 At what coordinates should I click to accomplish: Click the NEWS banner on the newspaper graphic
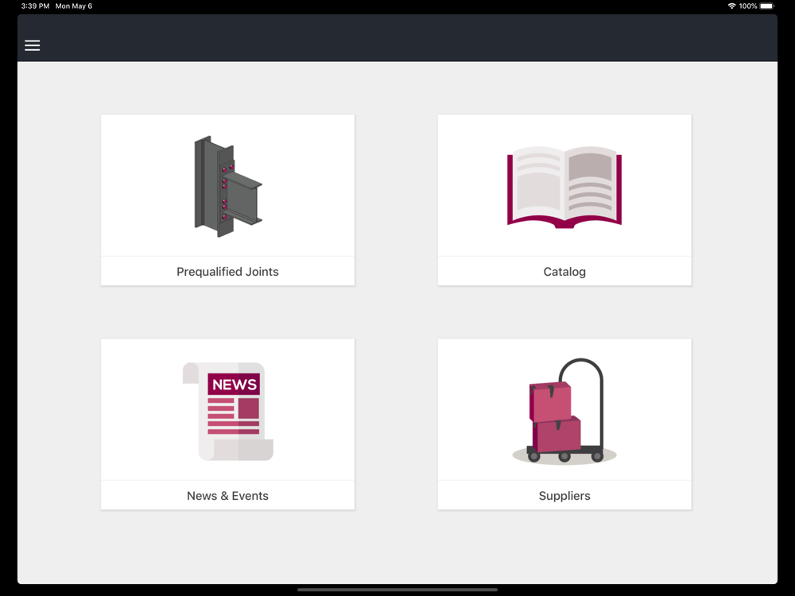pos(234,384)
